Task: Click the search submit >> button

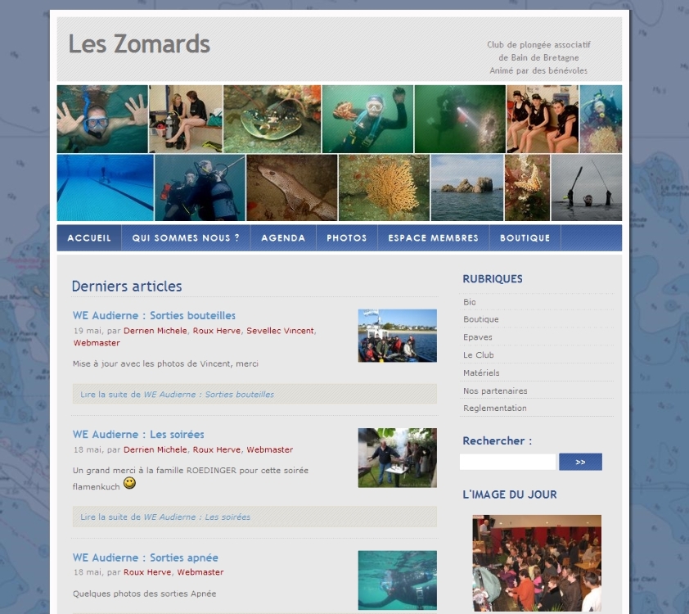Action: click(580, 462)
